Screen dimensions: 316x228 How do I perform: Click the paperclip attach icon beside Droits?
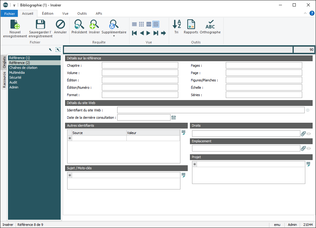pyautogui.click(x=303, y=134)
